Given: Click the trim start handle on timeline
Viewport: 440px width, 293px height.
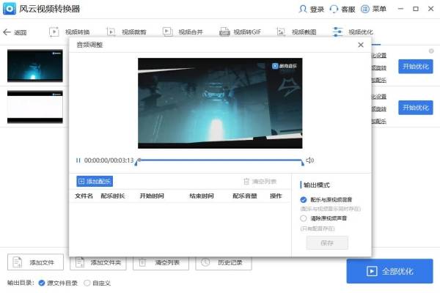Looking at the screenshot, I should pyautogui.click(x=136, y=163).
